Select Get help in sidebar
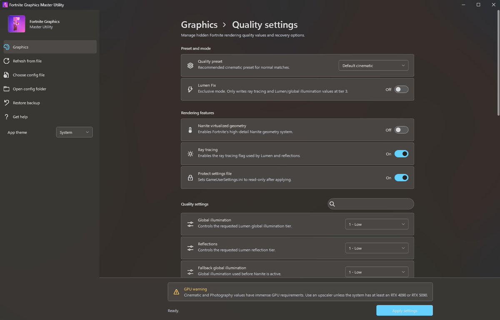 pos(50,117)
